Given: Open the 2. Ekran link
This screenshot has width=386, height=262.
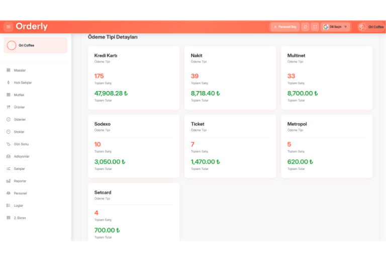Looking at the screenshot, I should point(20,218).
